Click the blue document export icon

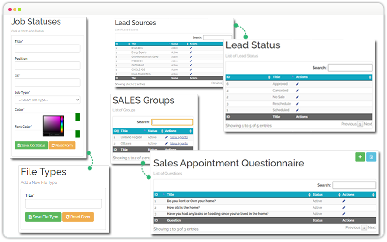371,157
